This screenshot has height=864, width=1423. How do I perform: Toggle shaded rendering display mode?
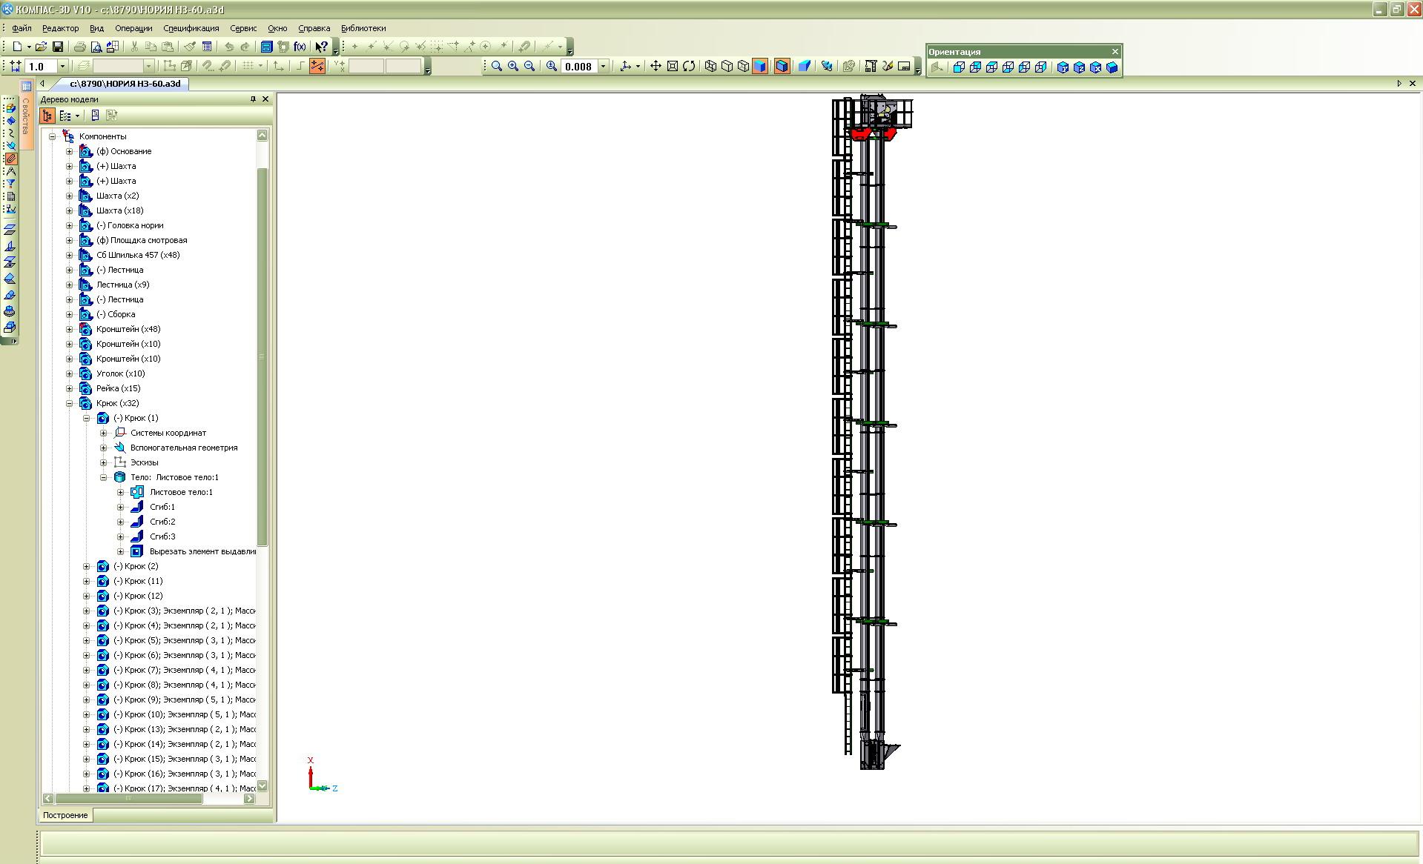pyautogui.click(x=760, y=66)
